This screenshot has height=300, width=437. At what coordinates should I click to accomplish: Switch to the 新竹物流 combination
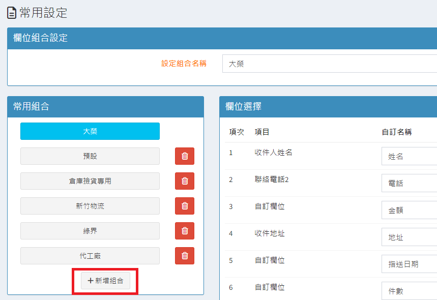click(x=90, y=206)
